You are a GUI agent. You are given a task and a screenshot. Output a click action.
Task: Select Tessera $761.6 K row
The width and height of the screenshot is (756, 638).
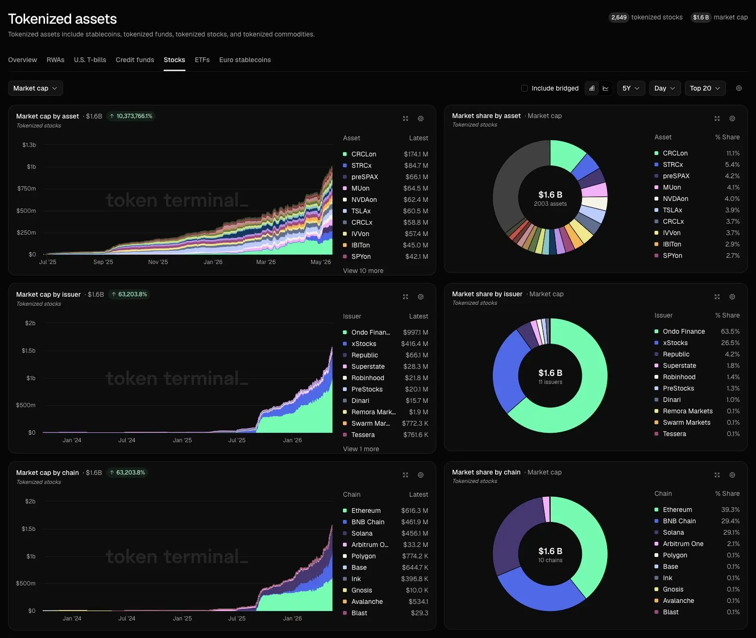pos(386,435)
